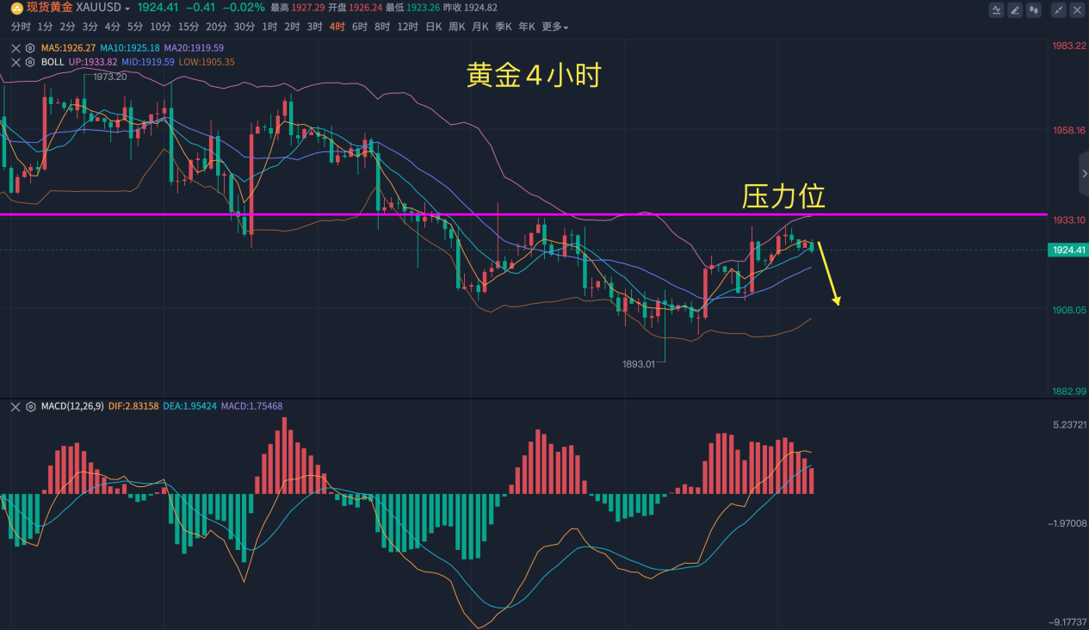Open settings for the MA indicator
The height and width of the screenshot is (630, 1089).
point(30,48)
